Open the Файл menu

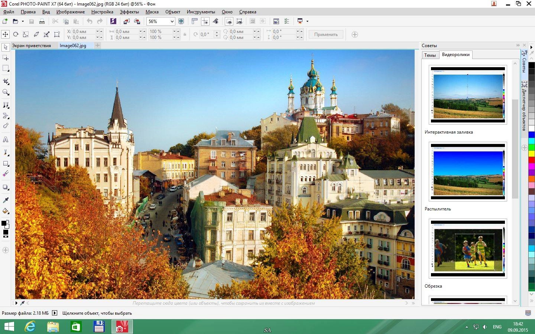[9, 12]
